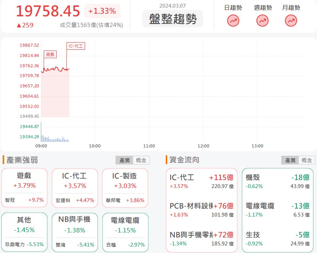Viewport: 317px width, 253px height.
Task: Click the 盤整趨勢 status badge
Action: coord(173,19)
